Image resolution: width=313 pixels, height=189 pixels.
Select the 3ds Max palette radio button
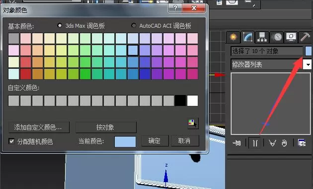coord(60,25)
